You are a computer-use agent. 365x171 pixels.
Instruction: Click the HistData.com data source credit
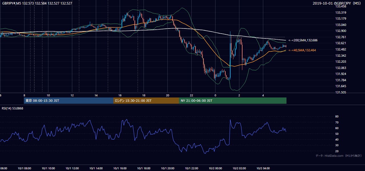pyautogui.click(x=339, y=156)
